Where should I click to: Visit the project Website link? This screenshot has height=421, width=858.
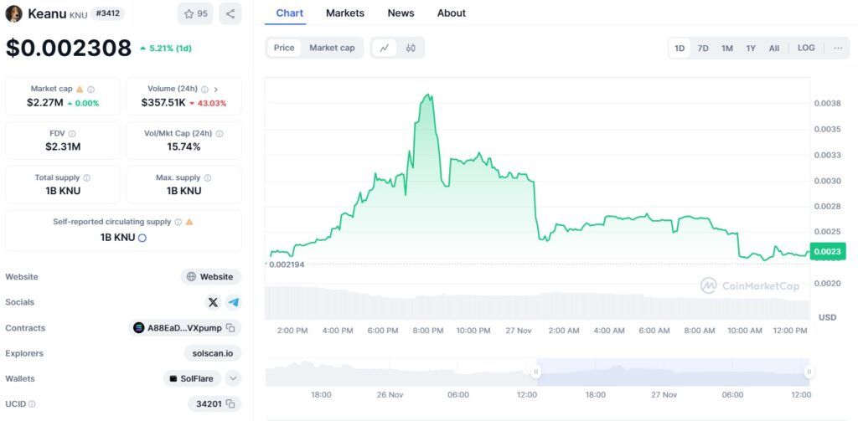210,277
